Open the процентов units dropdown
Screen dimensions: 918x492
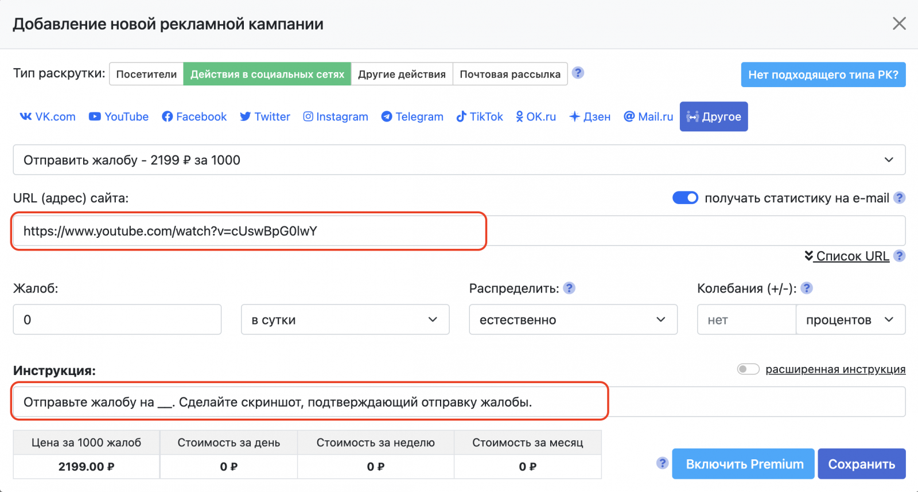[x=850, y=319]
